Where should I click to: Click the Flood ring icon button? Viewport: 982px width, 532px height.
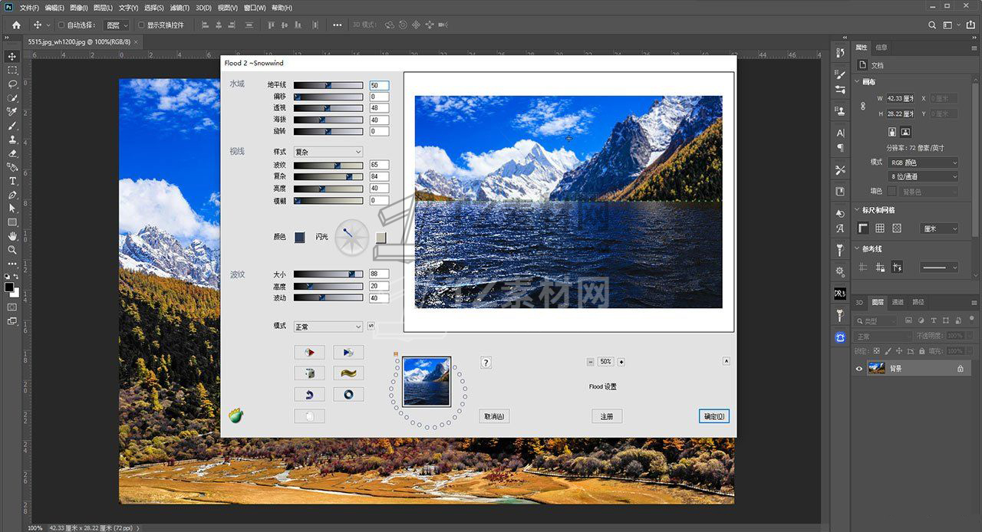(348, 394)
